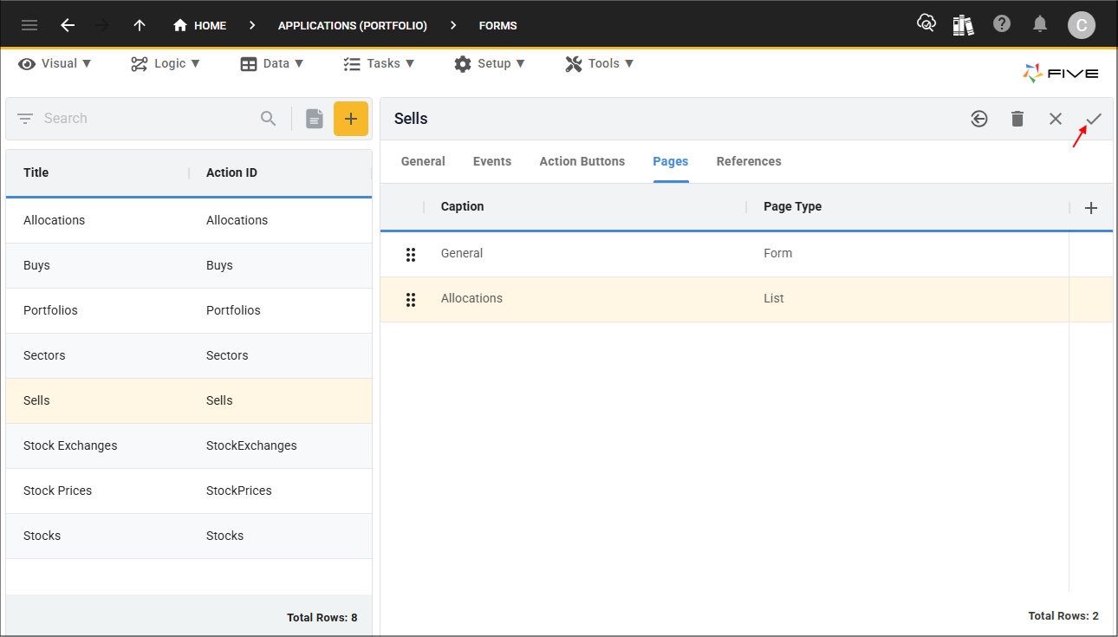Image resolution: width=1118 pixels, height=637 pixels.
Task: Open the user avatar C menu
Action: coord(1081,25)
